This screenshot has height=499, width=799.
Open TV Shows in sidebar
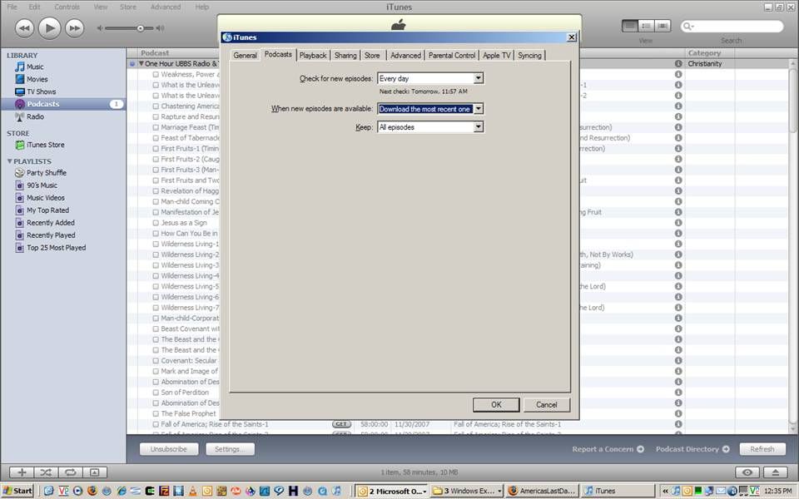(41, 91)
